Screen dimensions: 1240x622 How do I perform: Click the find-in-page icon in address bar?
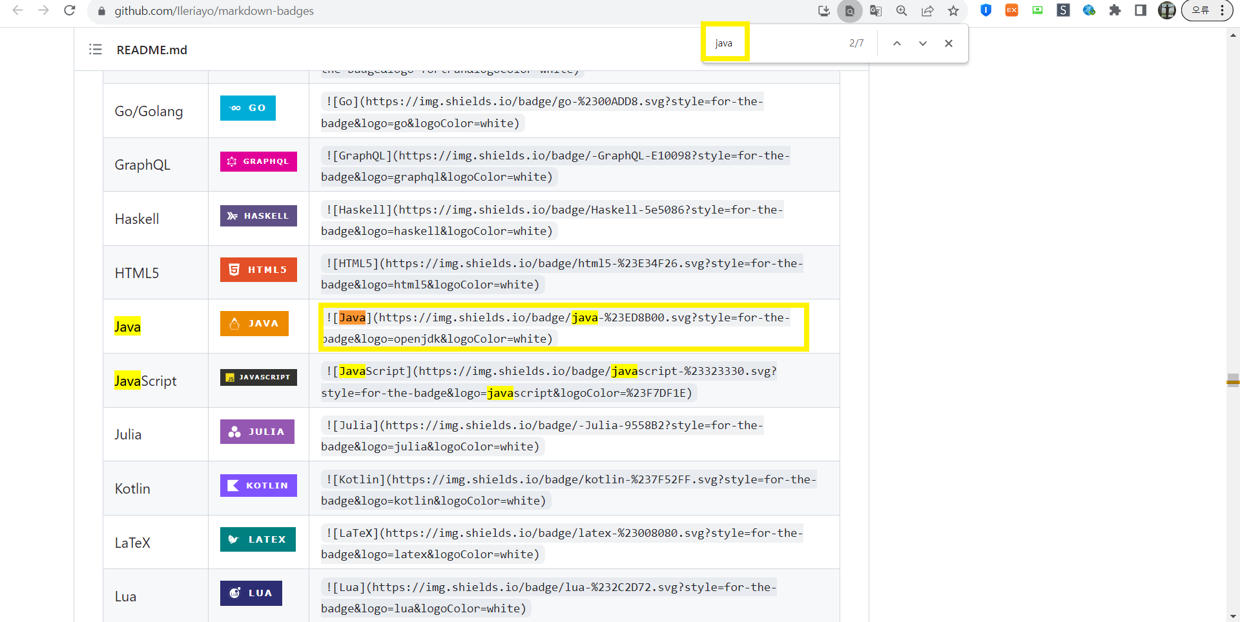(849, 11)
